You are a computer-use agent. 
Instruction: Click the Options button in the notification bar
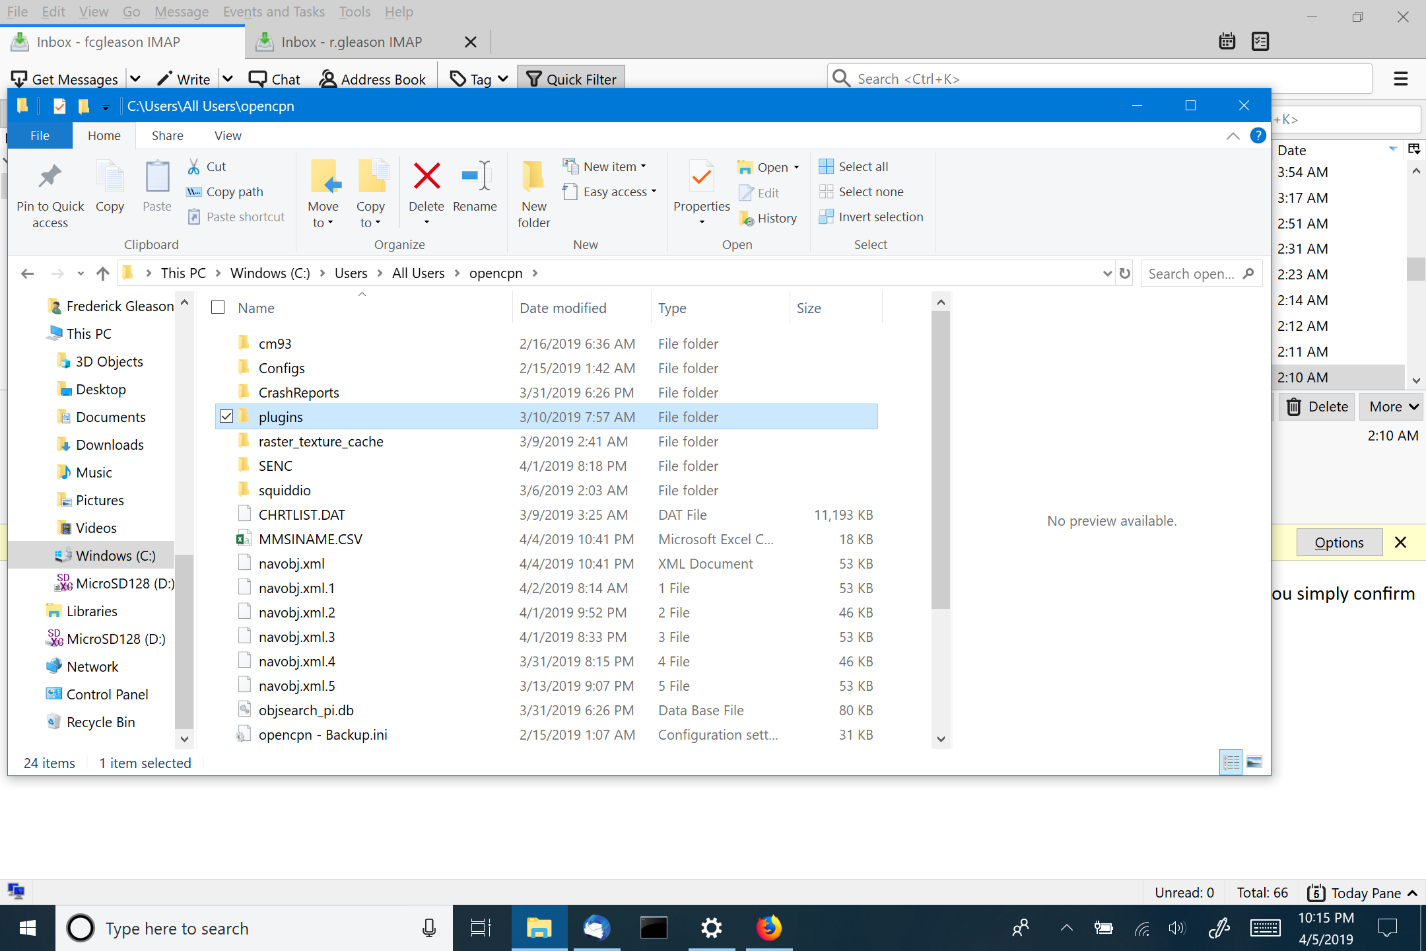point(1338,542)
